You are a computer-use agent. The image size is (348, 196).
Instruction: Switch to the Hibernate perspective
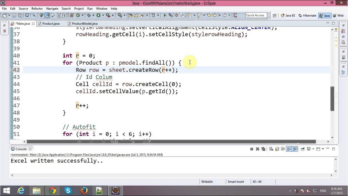(x=307, y=16)
